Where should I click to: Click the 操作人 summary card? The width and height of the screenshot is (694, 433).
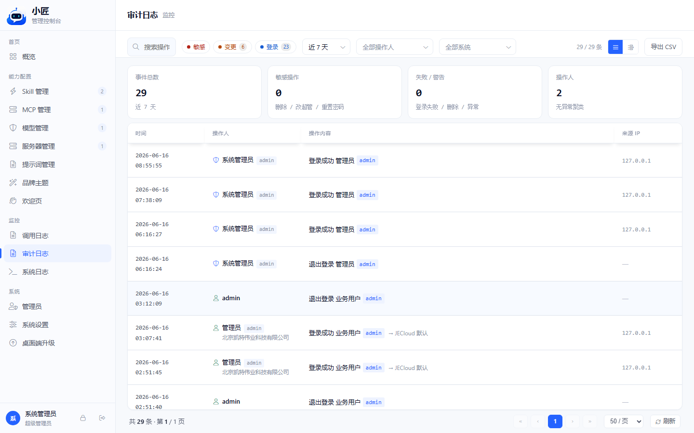pyautogui.click(x=615, y=92)
